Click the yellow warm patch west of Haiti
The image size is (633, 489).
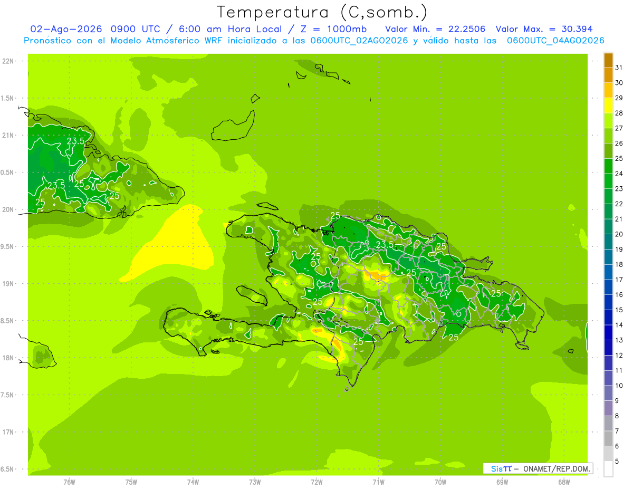click(169, 240)
